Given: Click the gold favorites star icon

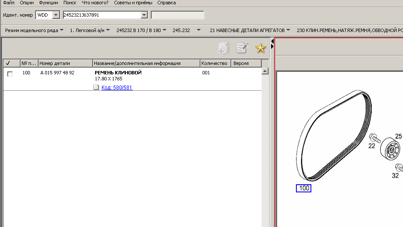Looking at the screenshot, I should pyautogui.click(x=260, y=48).
